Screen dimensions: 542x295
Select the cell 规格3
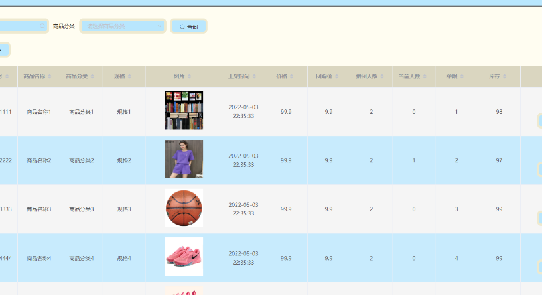point(124,209)
